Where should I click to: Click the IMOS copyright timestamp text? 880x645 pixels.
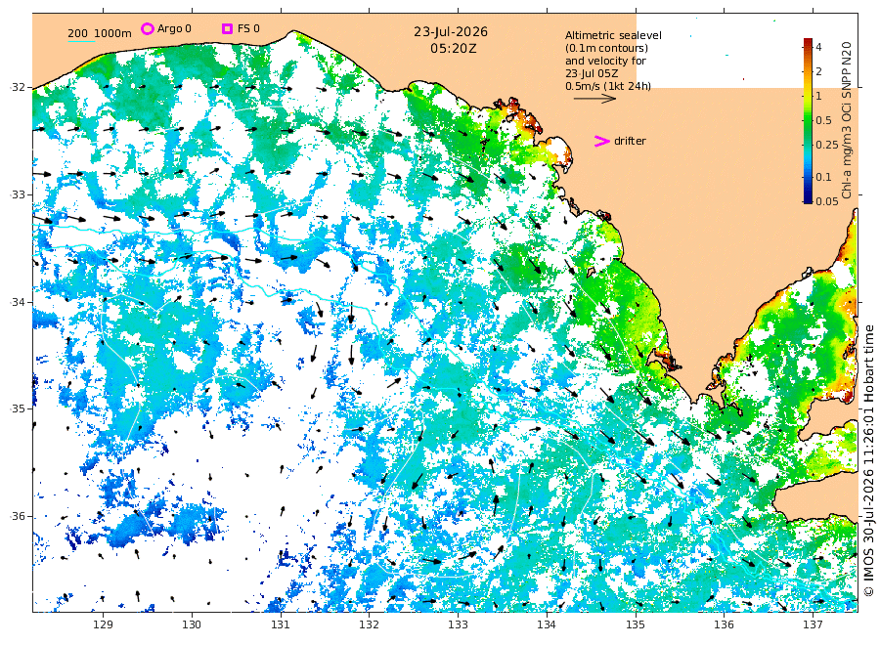[x=869, y=461]
